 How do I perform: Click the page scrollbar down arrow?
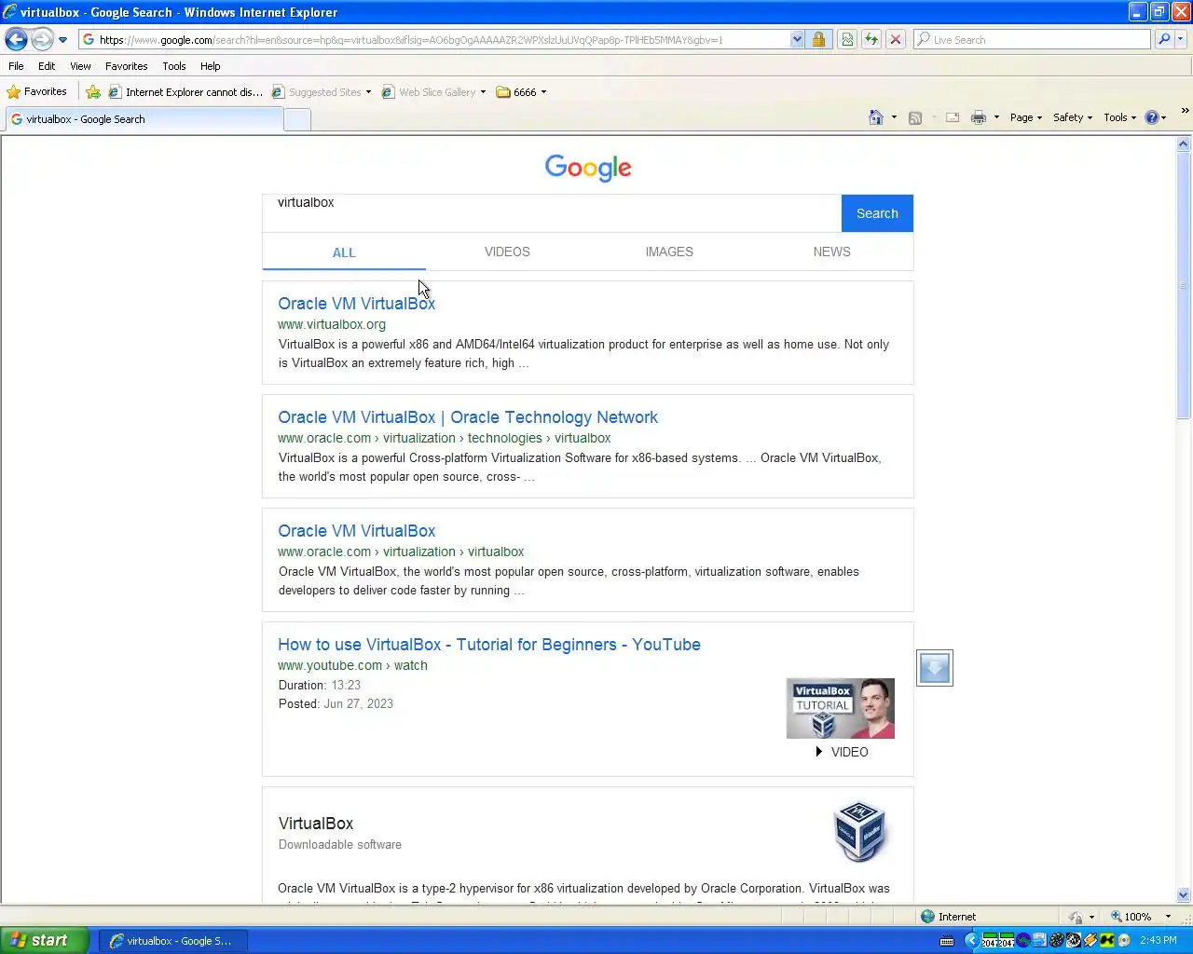pyautogui.click(x=1184, y=894)
